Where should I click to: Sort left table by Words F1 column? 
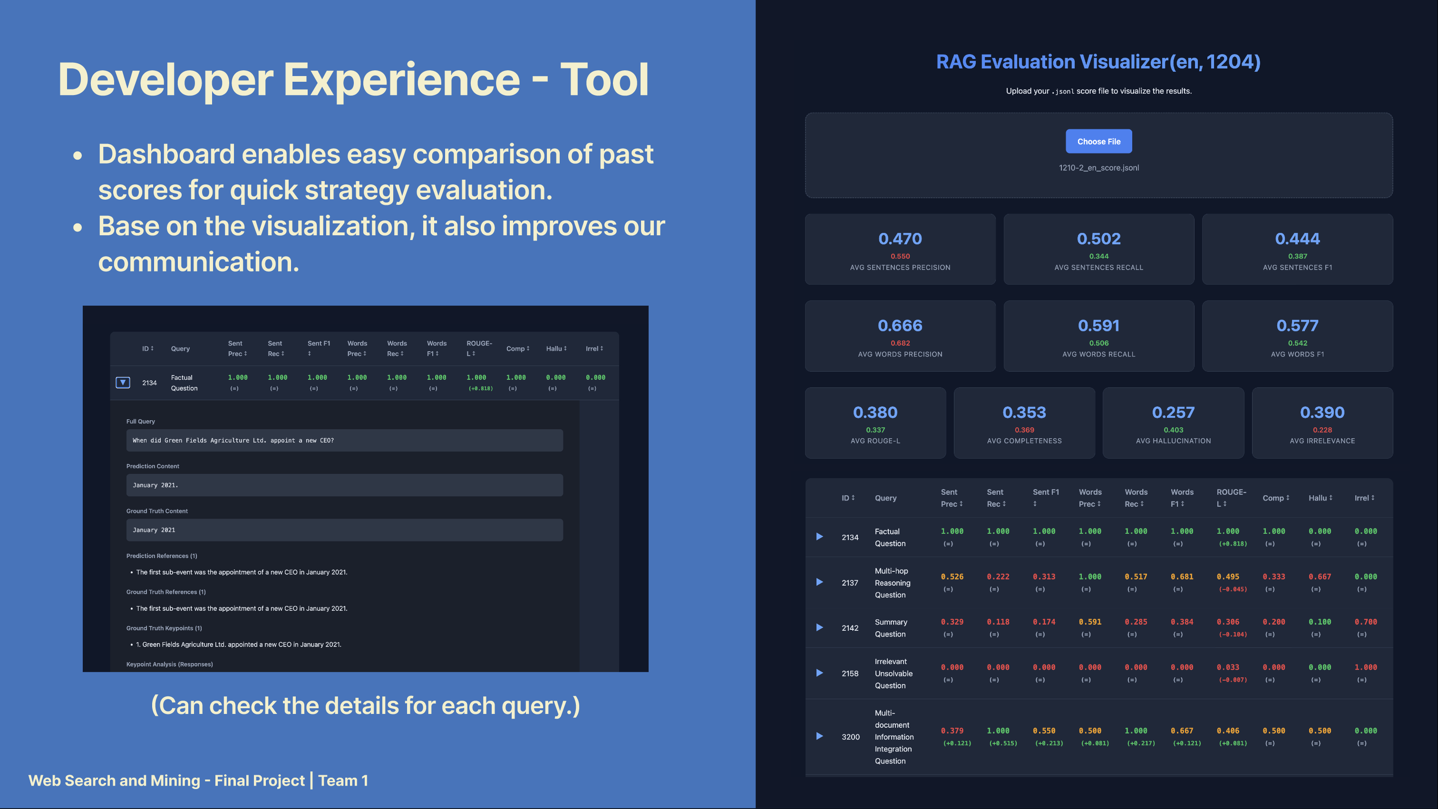[x=436, y=348]
